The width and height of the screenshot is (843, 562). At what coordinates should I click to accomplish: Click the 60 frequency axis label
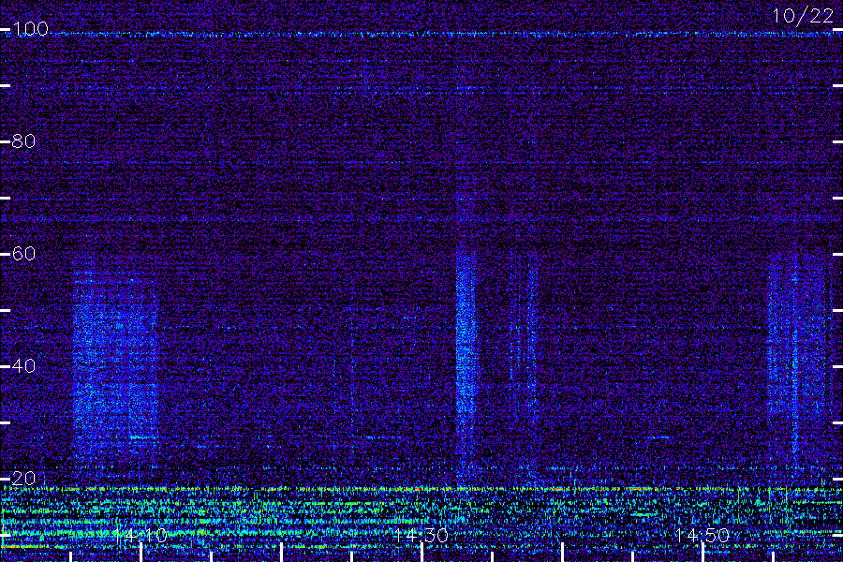24,254
